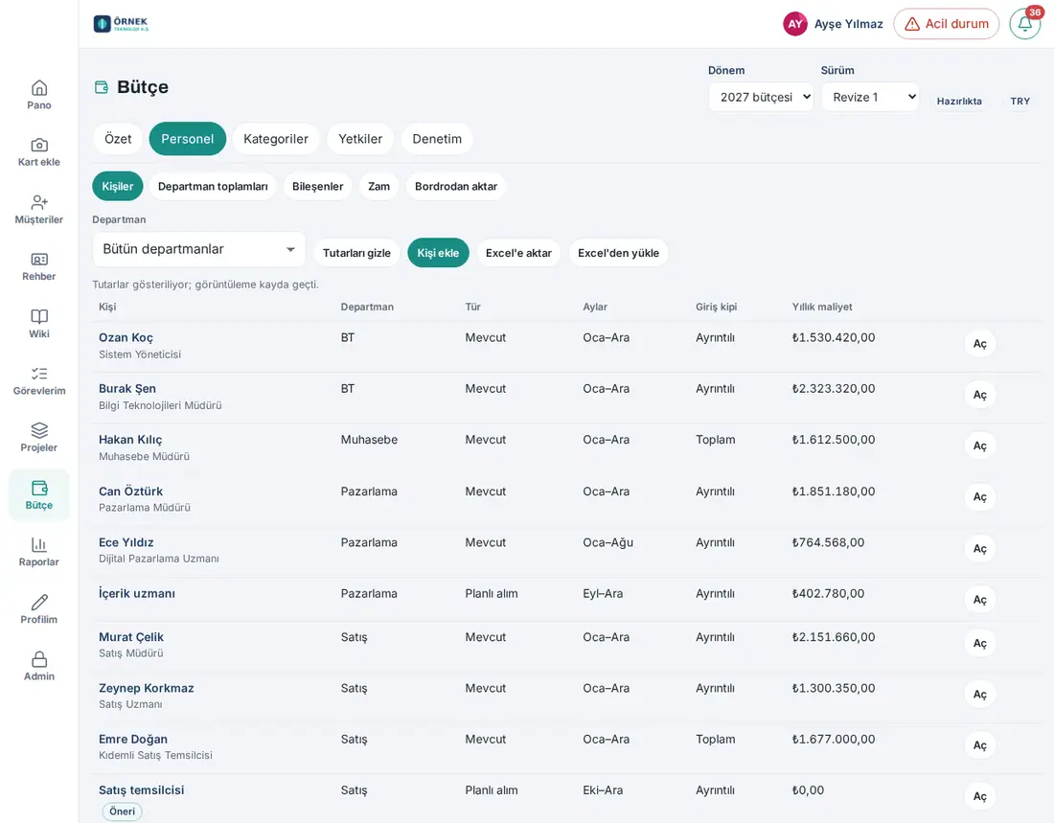The image size is (1054, 823).
Task: Go to Rehber contact card icon
Action: click(x=39, y=260)
